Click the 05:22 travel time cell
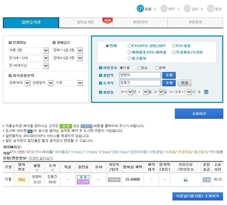 pos(217,180)
